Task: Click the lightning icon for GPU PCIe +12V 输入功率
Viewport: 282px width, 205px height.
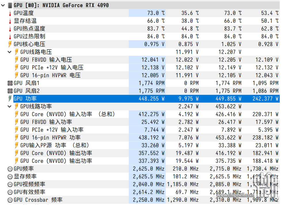Action: click(17, 130)
